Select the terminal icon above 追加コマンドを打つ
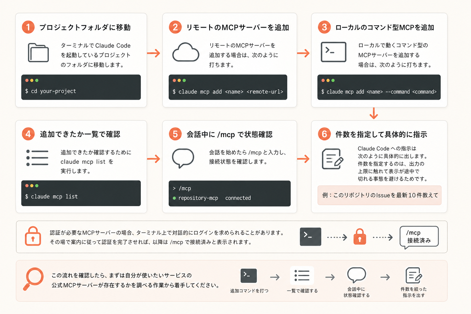This screenshot has width=471, height=314. 249,276
